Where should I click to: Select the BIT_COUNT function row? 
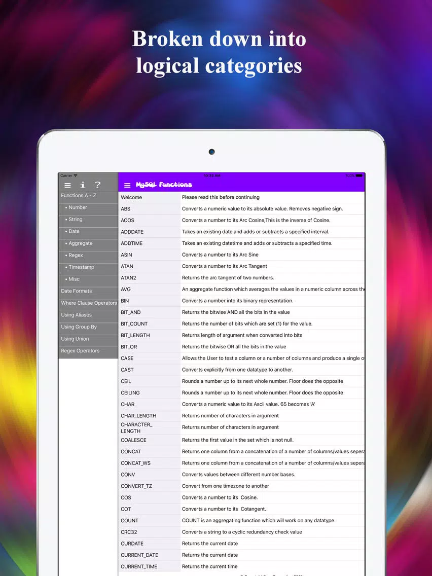(241, 323)
